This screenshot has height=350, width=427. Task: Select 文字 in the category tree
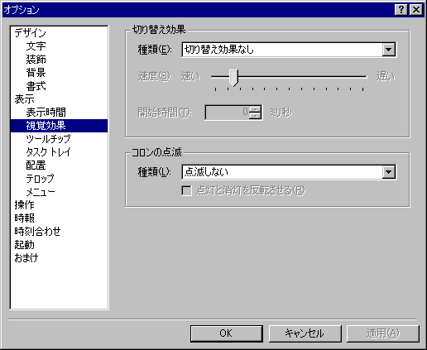tap(36, 46)
